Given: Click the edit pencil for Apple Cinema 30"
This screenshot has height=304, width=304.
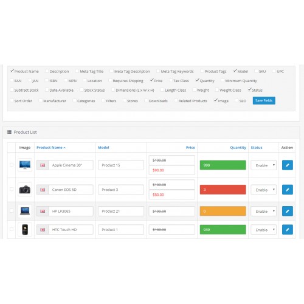Looking at the screenshot, I should coord(288,165).
